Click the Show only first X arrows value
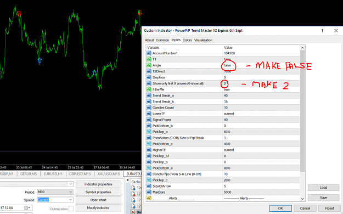 coord(224,83)
